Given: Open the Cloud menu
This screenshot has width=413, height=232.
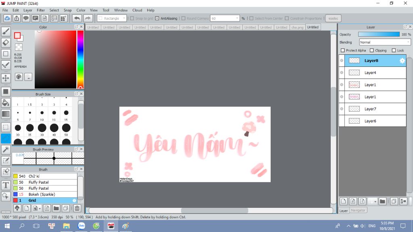Looking at the screenshot, I should [x=137, y=10].
